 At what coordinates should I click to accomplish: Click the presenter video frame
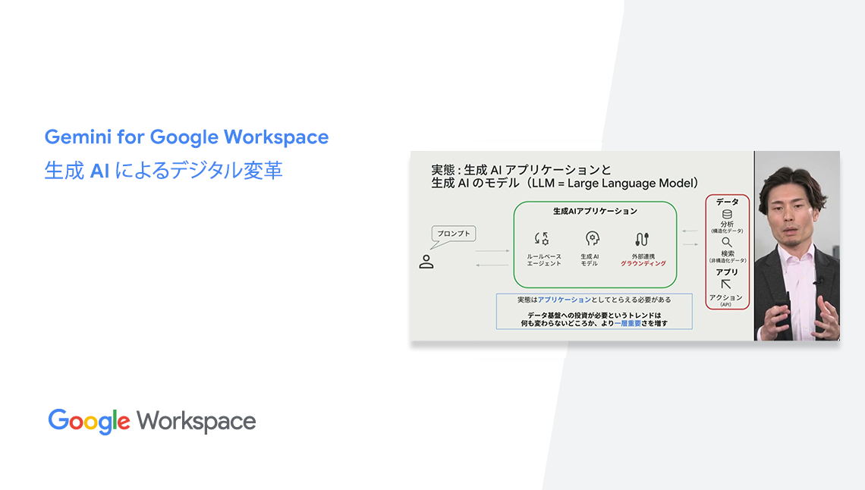tap(797, 246)
